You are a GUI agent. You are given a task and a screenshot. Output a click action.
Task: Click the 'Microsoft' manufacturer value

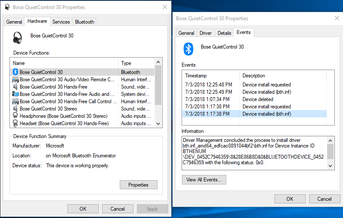[55, 146]
